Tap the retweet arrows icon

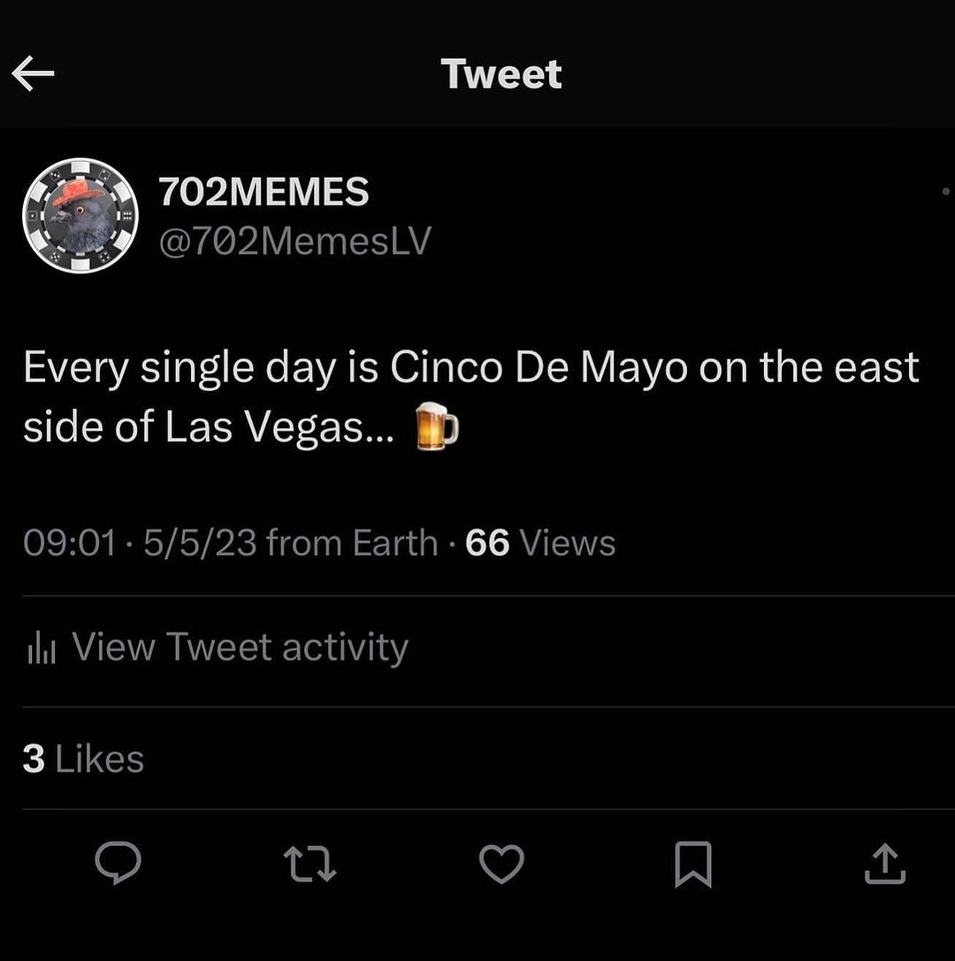tap(309, 864)
